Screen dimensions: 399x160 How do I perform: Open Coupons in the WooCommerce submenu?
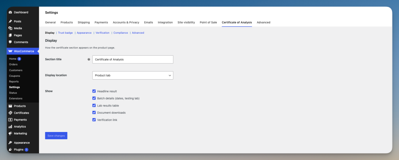tap(15, 76)
